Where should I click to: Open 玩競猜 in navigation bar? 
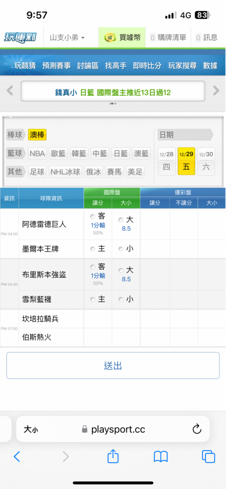pyautogui.click(x=25, y=66)
